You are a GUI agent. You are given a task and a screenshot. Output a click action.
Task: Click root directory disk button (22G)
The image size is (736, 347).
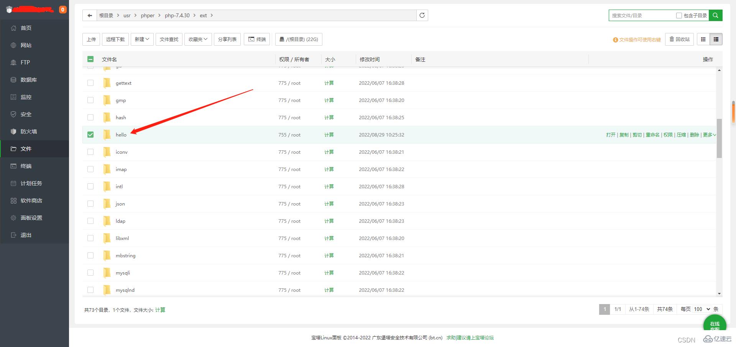pyautogui.click(x=299, y=39)
